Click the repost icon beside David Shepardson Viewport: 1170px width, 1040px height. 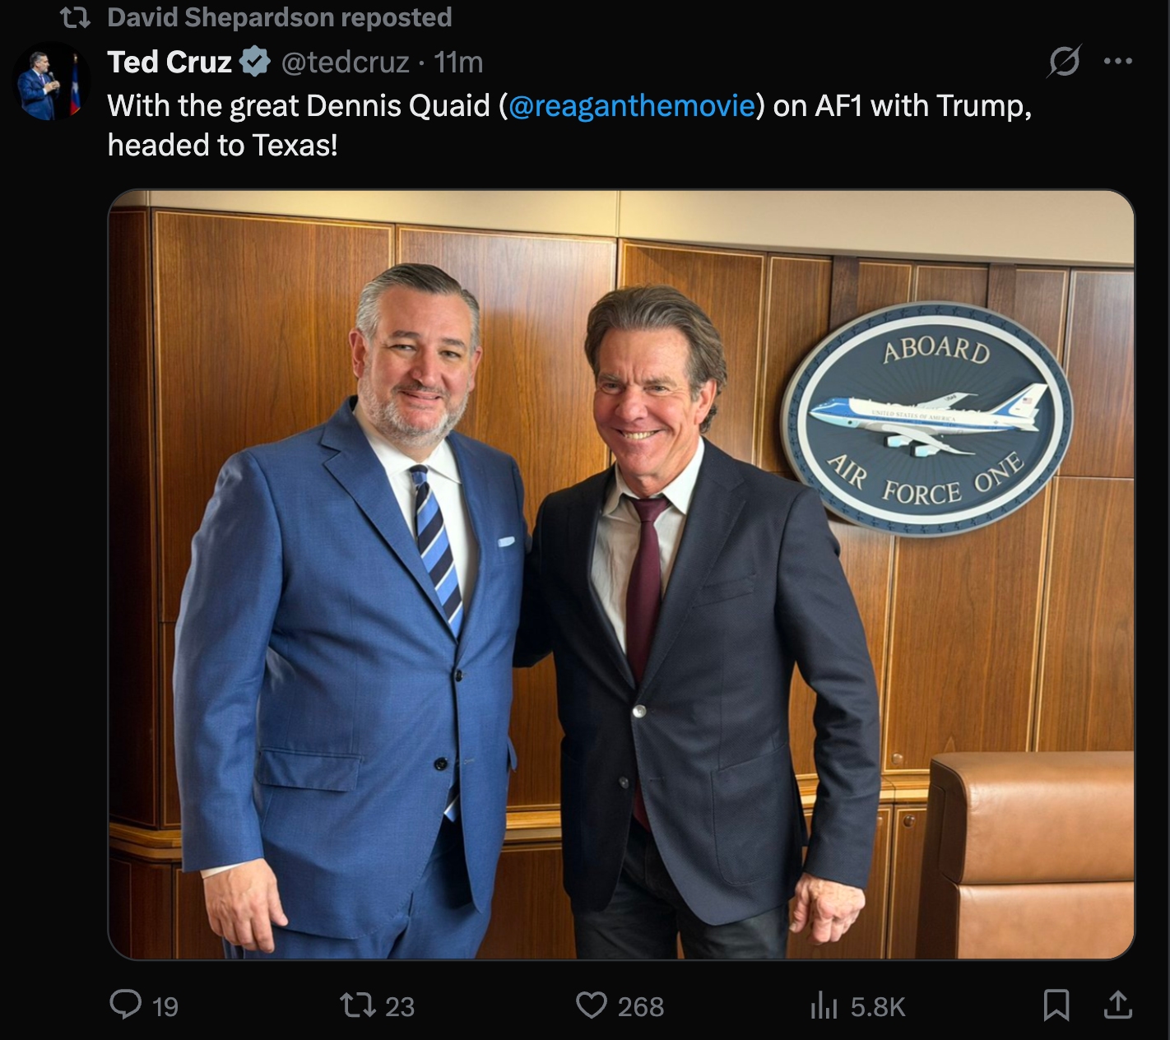pyautogui.click(x=76, y=17)
